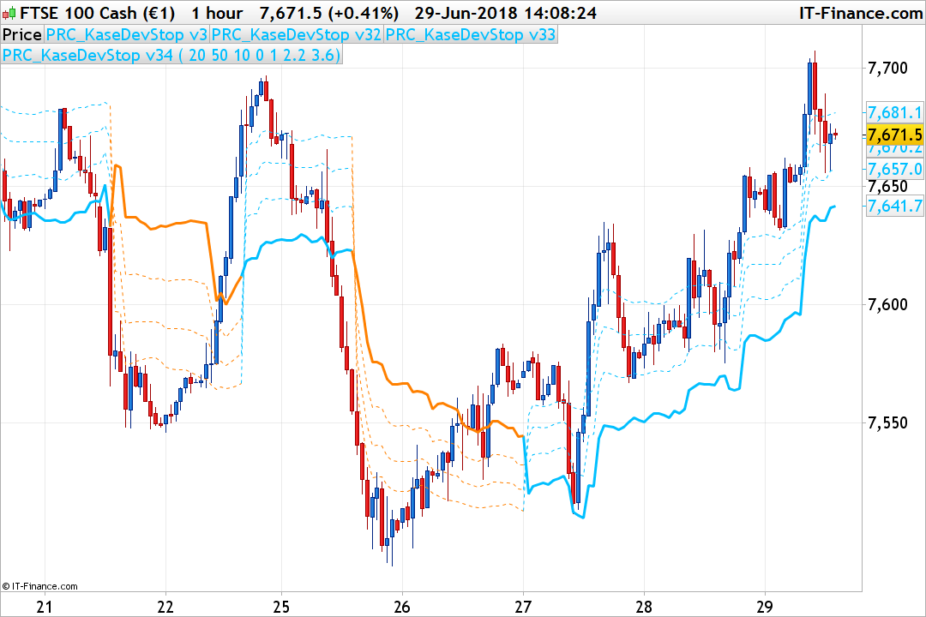Select the PRC_KaseDevStop v32 indicator label
The height and width of the screenshot is (617, 926).
click(x=296, y=35)
